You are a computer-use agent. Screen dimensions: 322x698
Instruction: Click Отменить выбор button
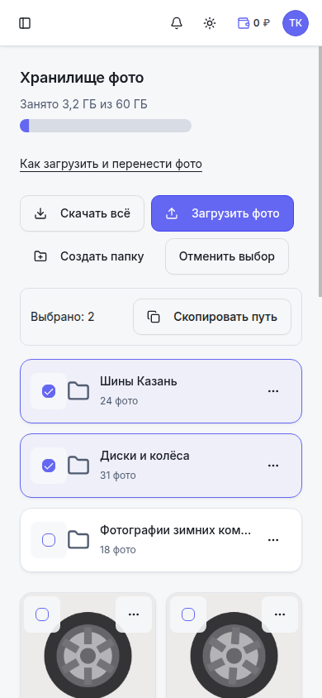pos(227,256)
